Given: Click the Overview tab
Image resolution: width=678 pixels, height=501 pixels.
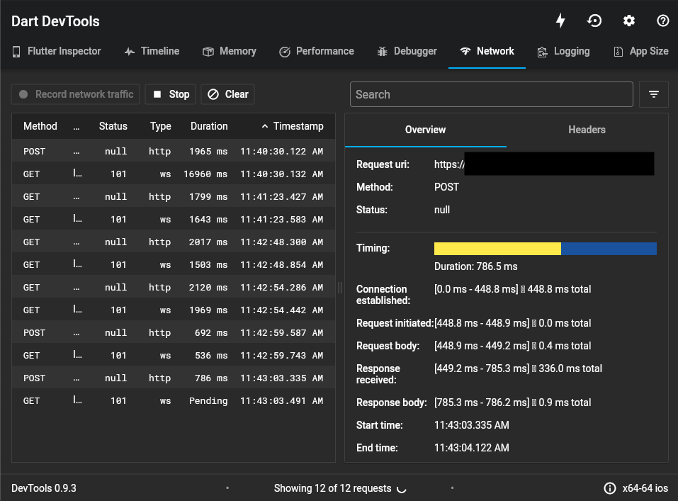Looking at the screenshot, I should 425,130.
